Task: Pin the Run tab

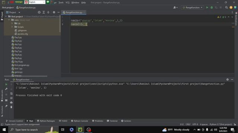Action: pyautogui.click(x=6, y=106)
